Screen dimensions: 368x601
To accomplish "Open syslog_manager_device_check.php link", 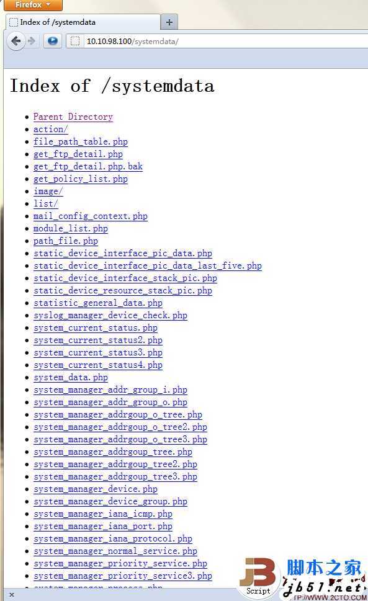I will click(x=110, y=316).
